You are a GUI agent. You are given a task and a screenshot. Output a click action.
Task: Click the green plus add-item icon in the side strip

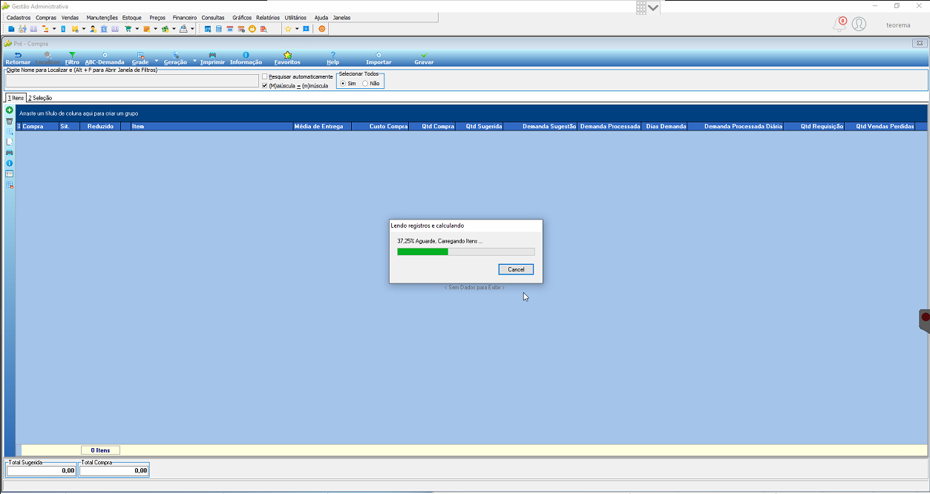click(10, 110)
